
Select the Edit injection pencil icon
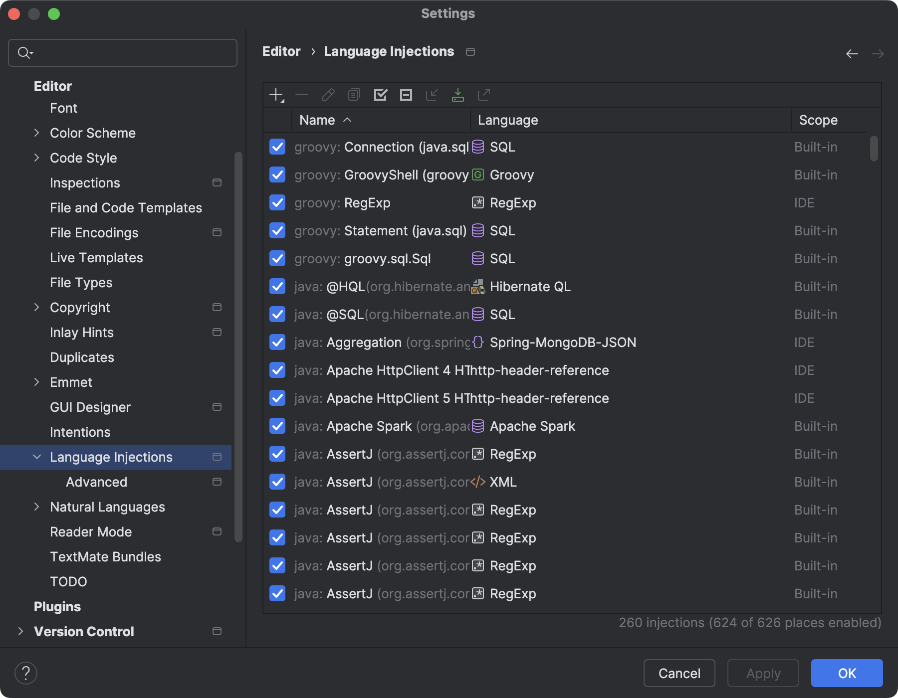[x=328, y=95]
